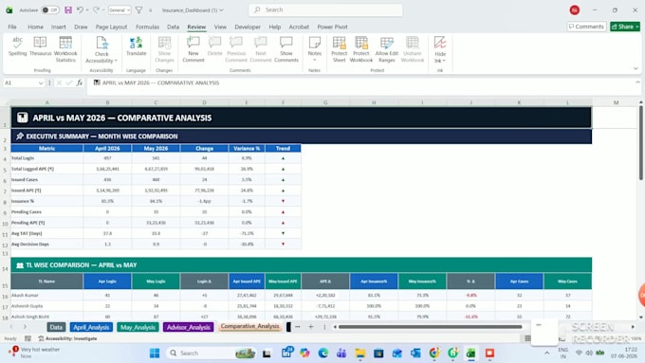Expand the formula bar
Image resolution: width=645 pixels, height=363 pixels.
pyautogui.click(x=637, y=82)
